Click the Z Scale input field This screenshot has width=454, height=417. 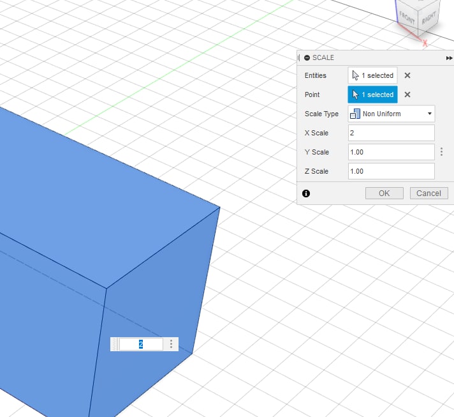(391, 171)
